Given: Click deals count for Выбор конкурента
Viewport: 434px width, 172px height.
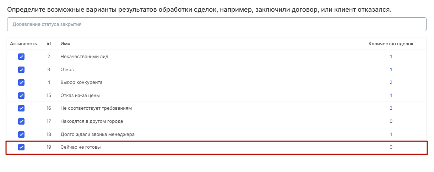Looking at the screenshot, I should coord(391,82).
